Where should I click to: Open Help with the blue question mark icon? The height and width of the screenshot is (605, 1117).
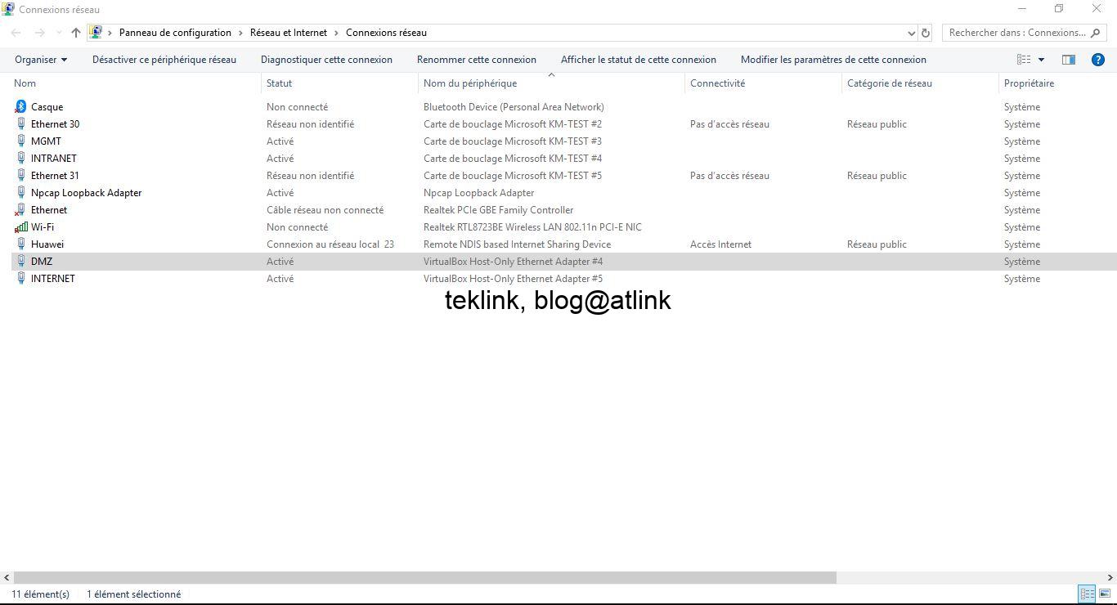pos(1098,59)
